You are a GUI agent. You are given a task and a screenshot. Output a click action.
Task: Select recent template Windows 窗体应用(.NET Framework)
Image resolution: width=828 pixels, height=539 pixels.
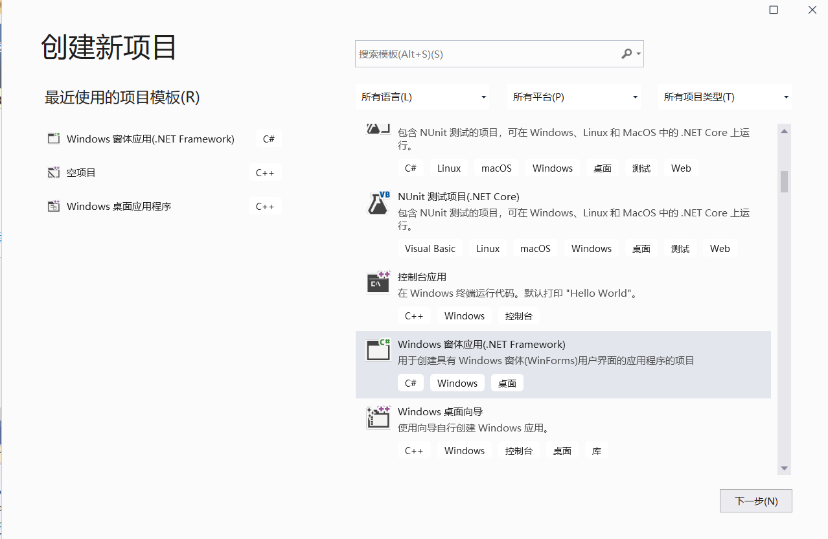pos(150,139)
